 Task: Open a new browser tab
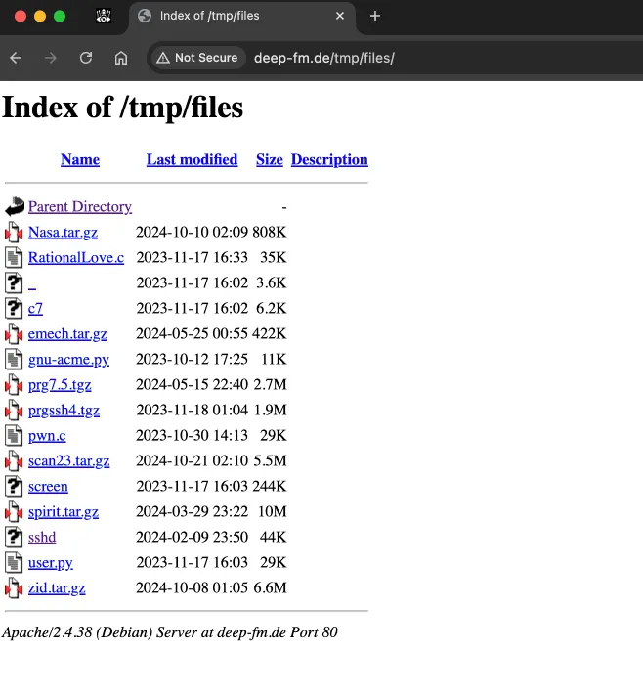pos(375,16)
